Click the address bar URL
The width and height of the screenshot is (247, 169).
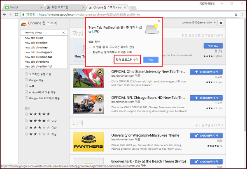coord(89,14)
